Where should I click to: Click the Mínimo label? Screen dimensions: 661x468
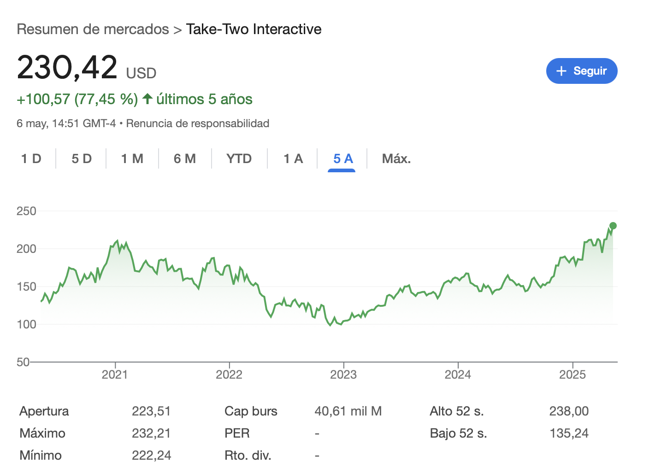pyautogui.click(x=41, y=456)
